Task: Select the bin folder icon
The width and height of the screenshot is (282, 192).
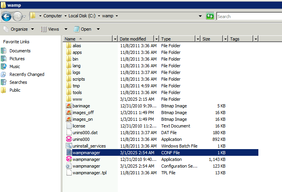Action: 69,59
